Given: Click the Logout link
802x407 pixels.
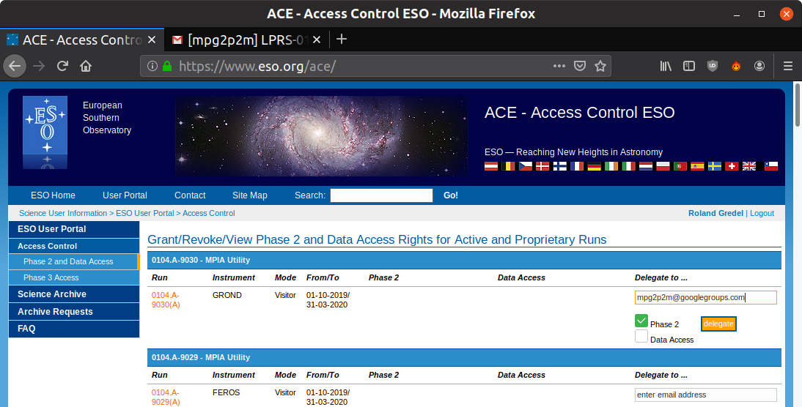Looking at the screenshot, I should point(762,213).
